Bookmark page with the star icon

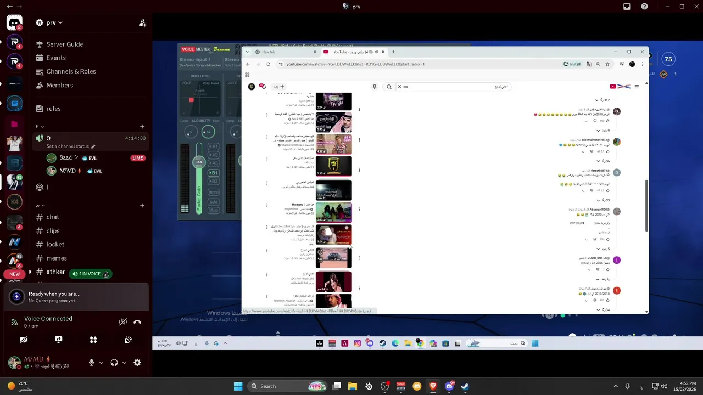pos(607,64)
